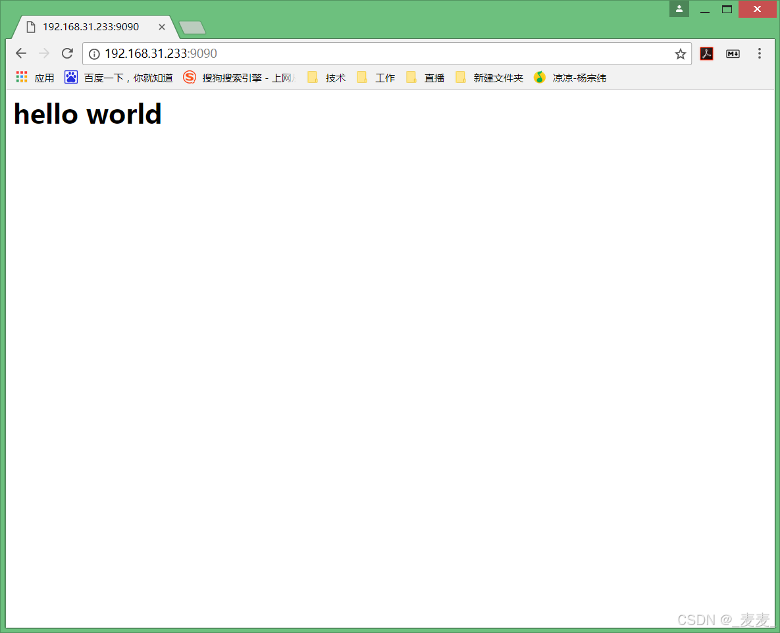
Task: Bookmark this page with the star icon
Action: [680, 54]
